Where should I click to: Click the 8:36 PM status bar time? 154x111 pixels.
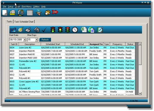tap(134, 101)
